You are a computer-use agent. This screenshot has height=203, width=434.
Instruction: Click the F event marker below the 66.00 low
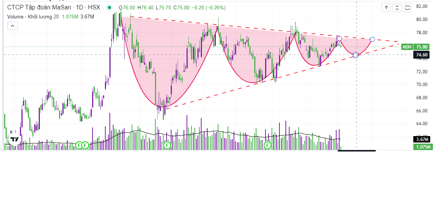click(167, 145)
